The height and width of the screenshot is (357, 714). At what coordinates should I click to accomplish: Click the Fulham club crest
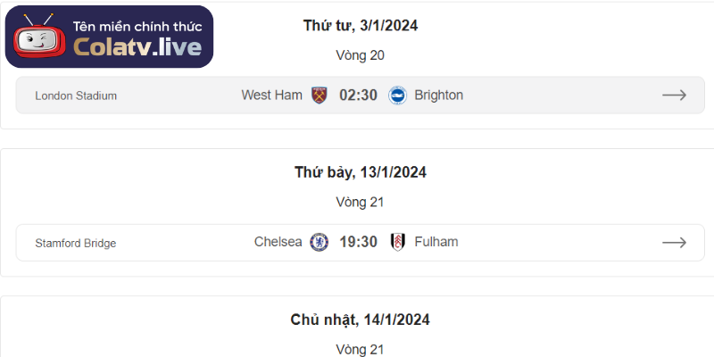coord(397,242)
